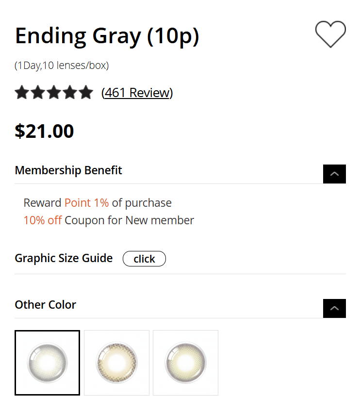Click the first rating star
This screenshot has width=360, height=414.
point(22,92)
